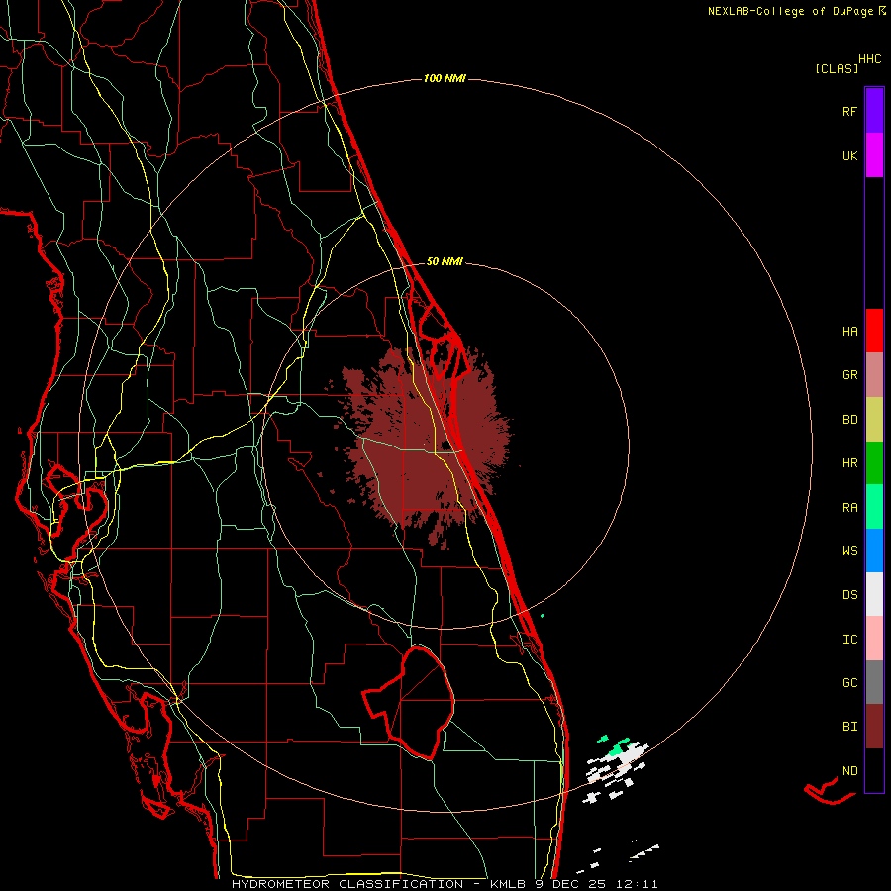This screenshot has width=891, height=891.
Task: Select the pink GR legend swatch
Action: click(x=874, y=375)
